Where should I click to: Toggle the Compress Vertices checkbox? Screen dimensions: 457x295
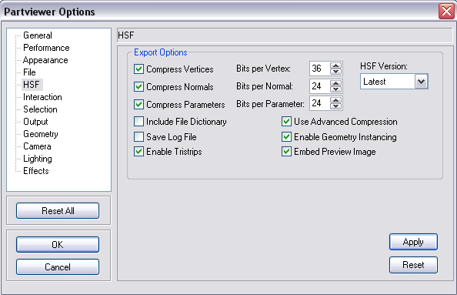pyautogui.click(x=138, y=69)
